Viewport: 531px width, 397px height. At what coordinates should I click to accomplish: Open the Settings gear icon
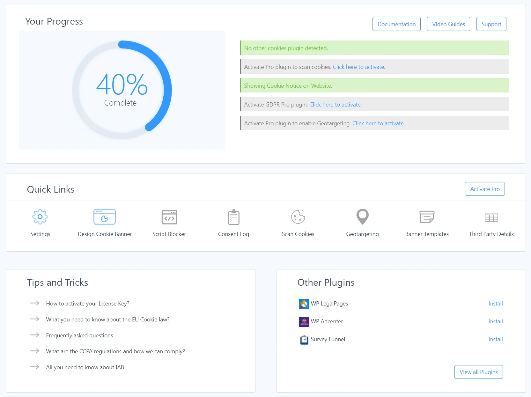(x=40, y=217)
